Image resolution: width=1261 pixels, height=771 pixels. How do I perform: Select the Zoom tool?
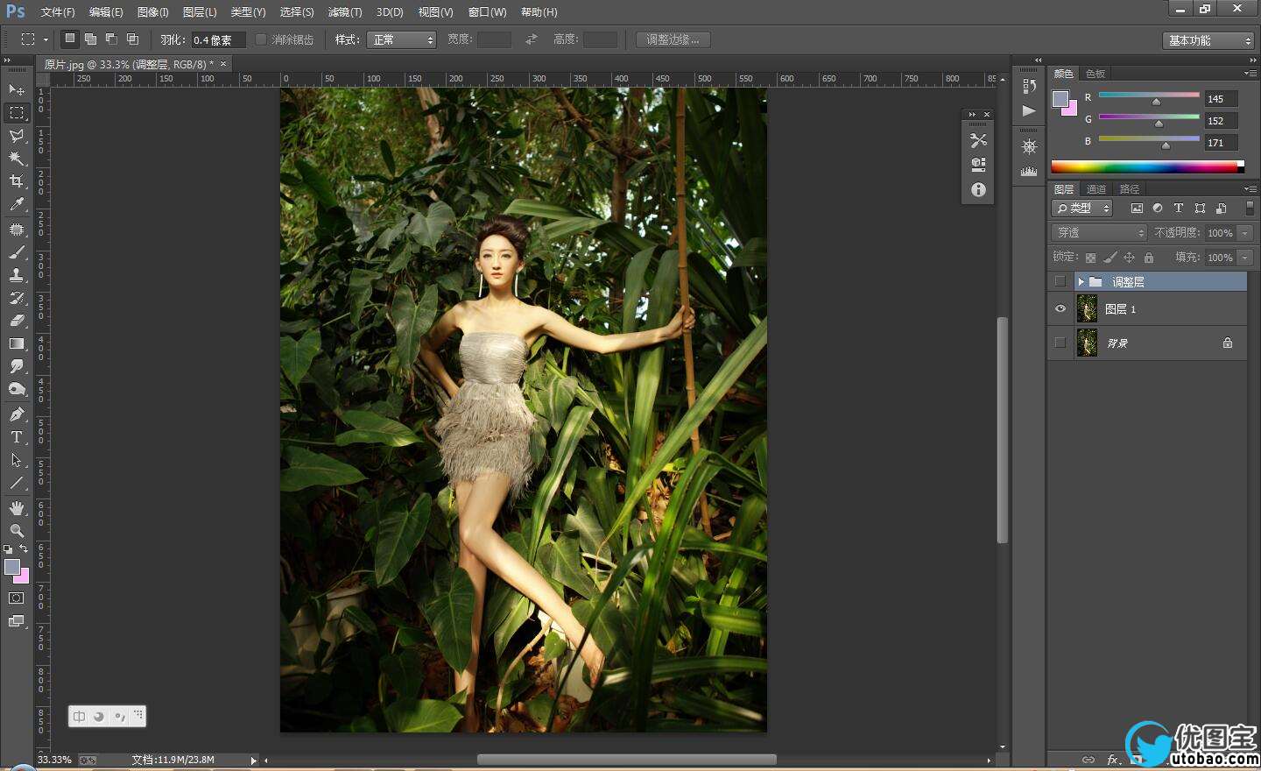pyautogui.click(x=17, y=531)
